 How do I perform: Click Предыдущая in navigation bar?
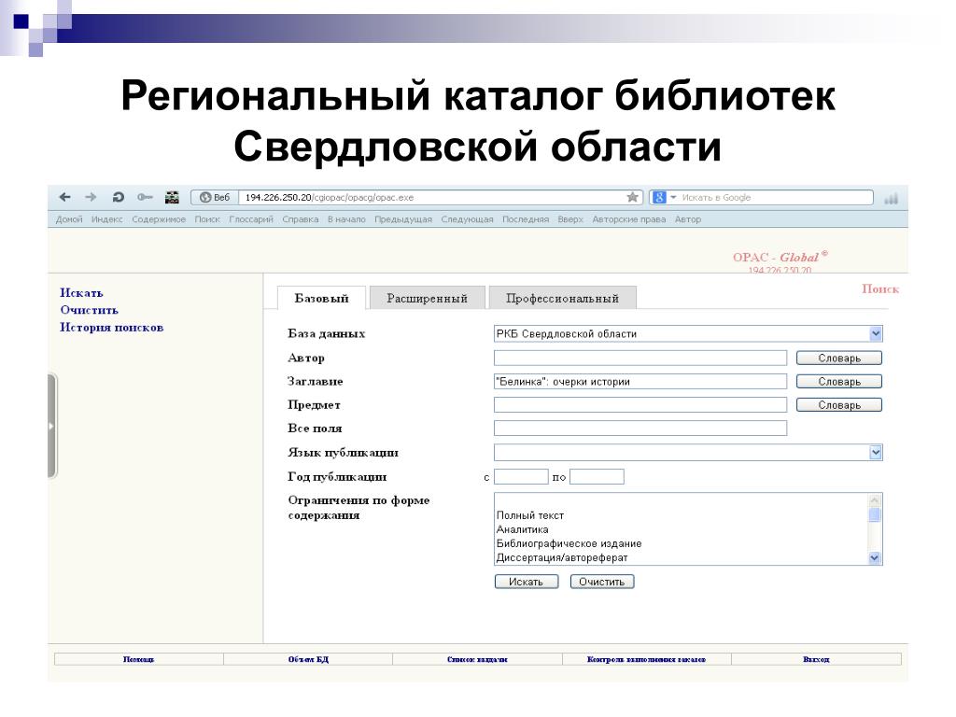(x=403, y=219)
